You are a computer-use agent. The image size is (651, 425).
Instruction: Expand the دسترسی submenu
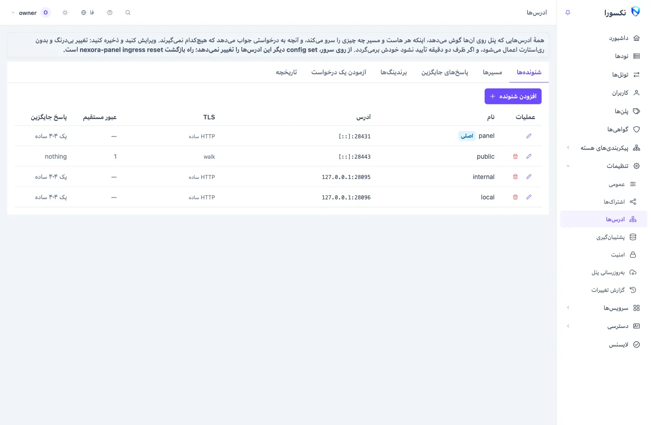pyautogui.click(x=604, y=326)
